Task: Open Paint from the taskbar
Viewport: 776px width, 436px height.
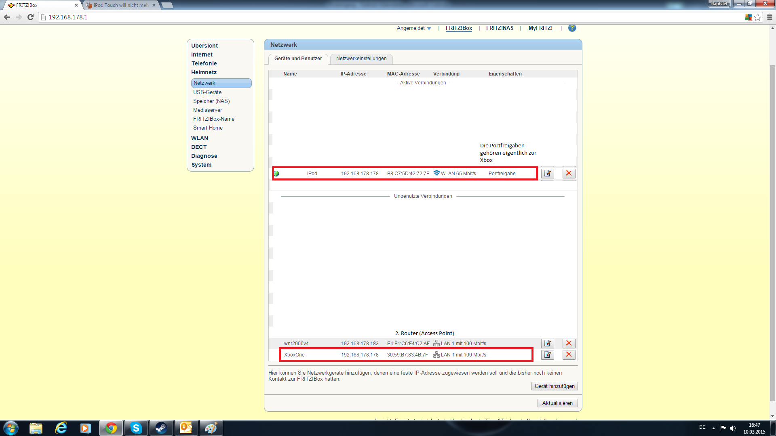Action: [211, 428]
